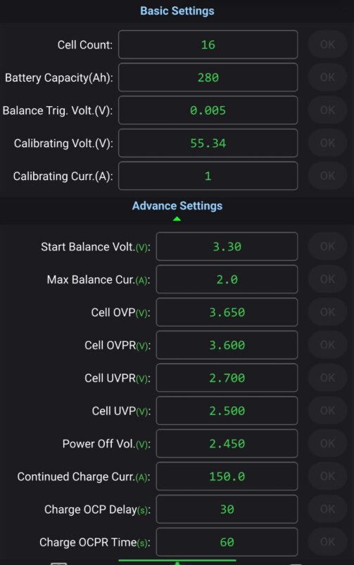Edit the Charge OCPR Time field
The image size is (354, 565).
[x=227, y=542]
